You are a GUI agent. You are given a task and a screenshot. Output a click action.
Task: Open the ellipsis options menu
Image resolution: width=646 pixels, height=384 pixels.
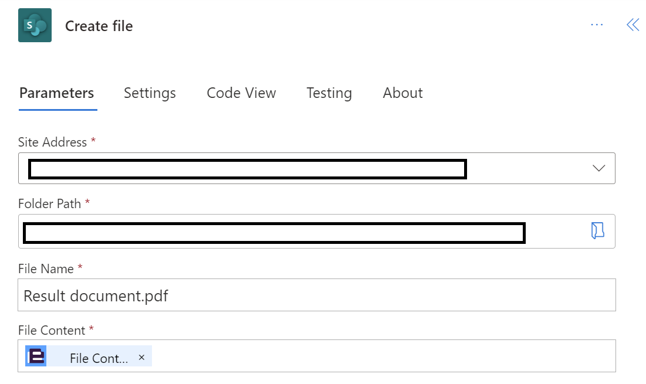(597, 25)
